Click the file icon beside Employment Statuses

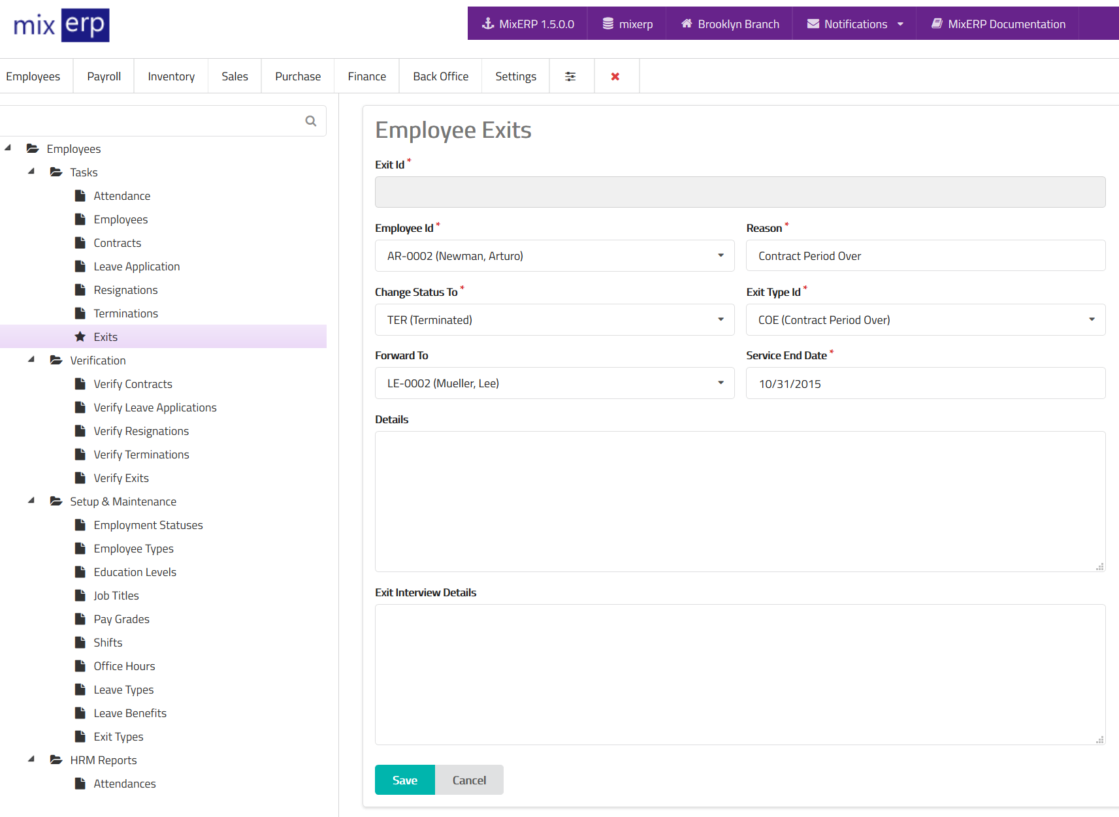(x=80, y=524)
